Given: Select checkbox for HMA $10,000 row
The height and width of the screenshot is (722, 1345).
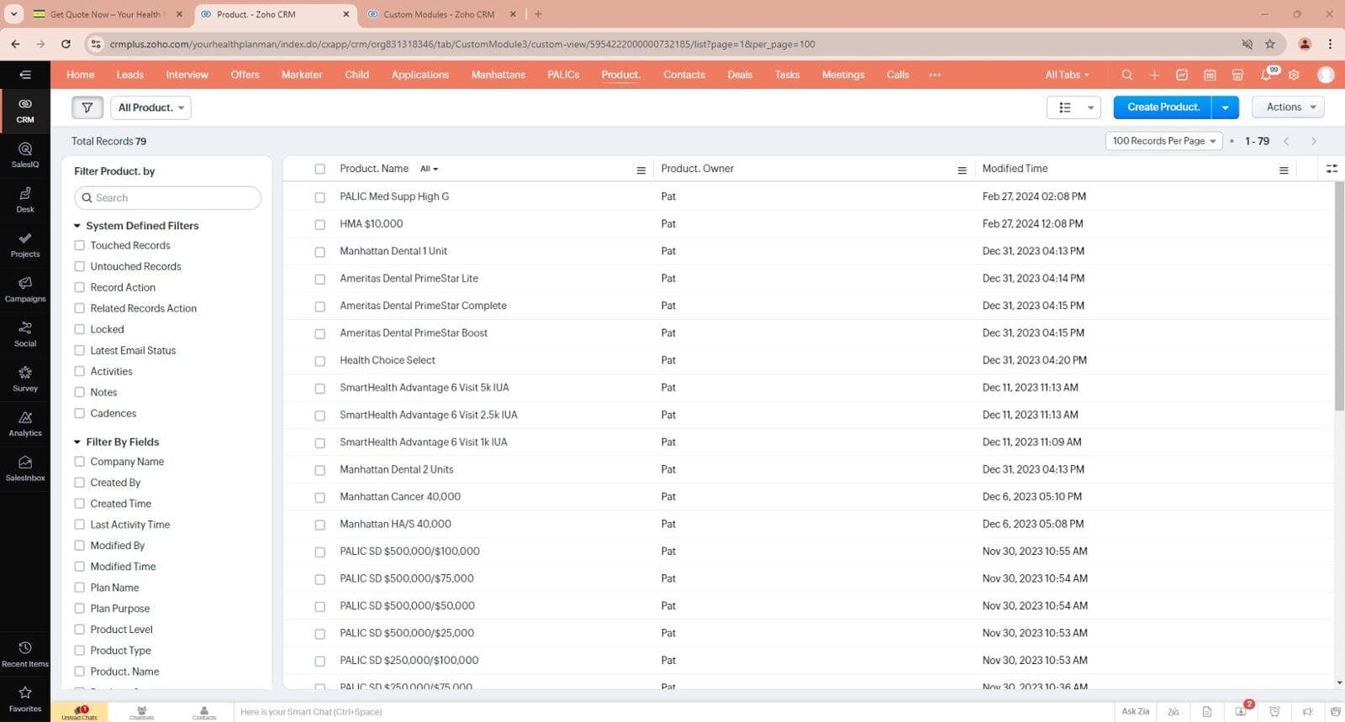Looking at the screenshot, I should point(319,224).
